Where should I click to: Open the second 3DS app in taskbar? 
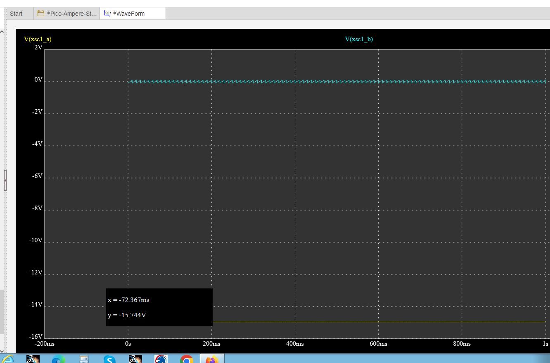coord(135,359)
